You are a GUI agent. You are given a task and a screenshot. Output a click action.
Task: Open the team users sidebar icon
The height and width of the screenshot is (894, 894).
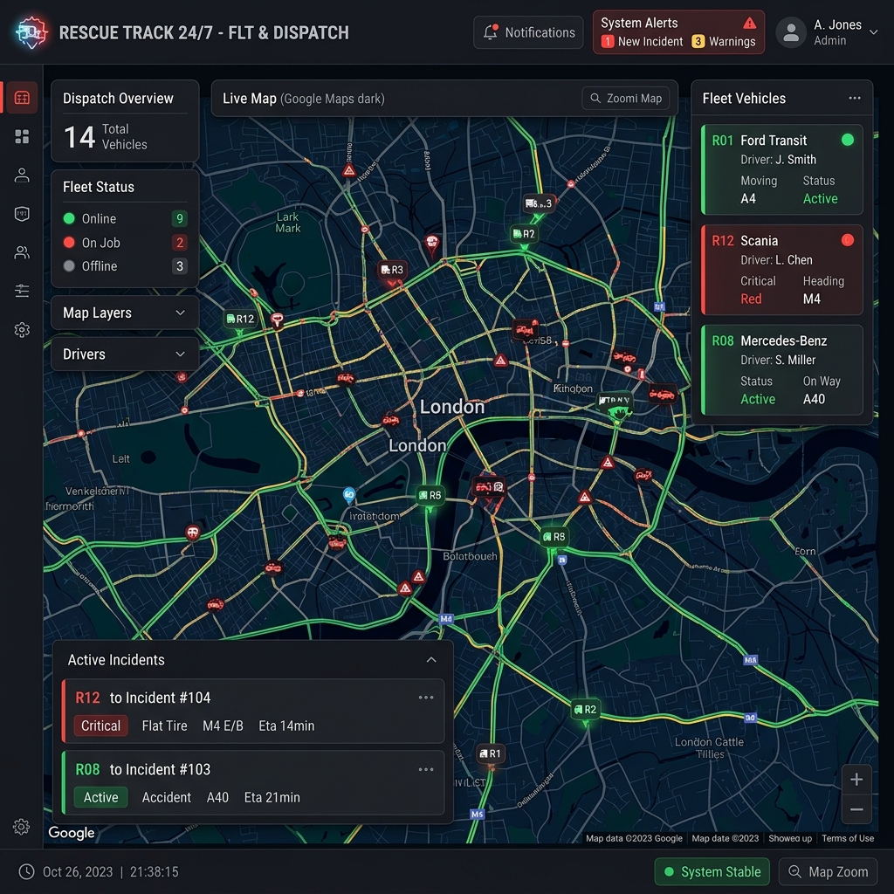[22, 252]
